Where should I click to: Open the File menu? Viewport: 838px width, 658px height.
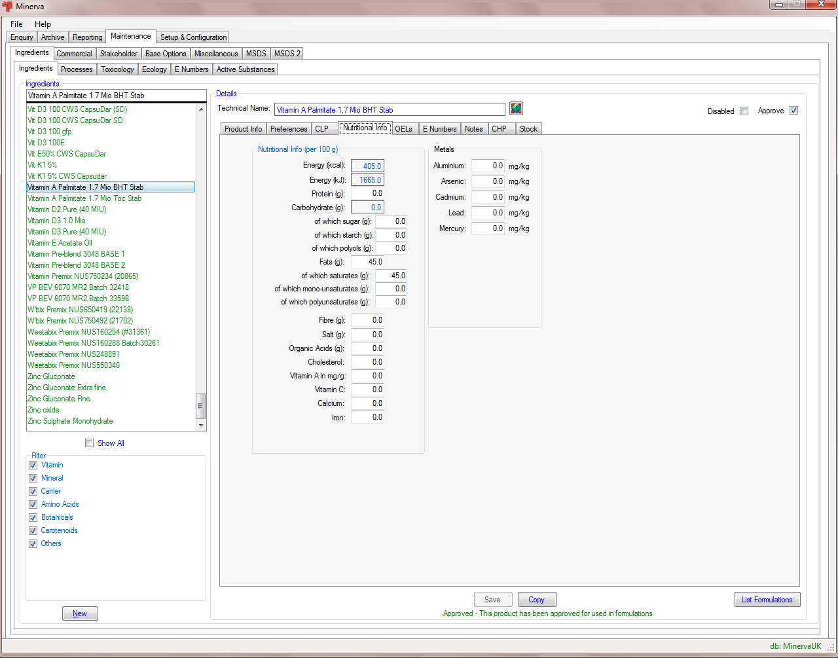(x=16, y=24)
